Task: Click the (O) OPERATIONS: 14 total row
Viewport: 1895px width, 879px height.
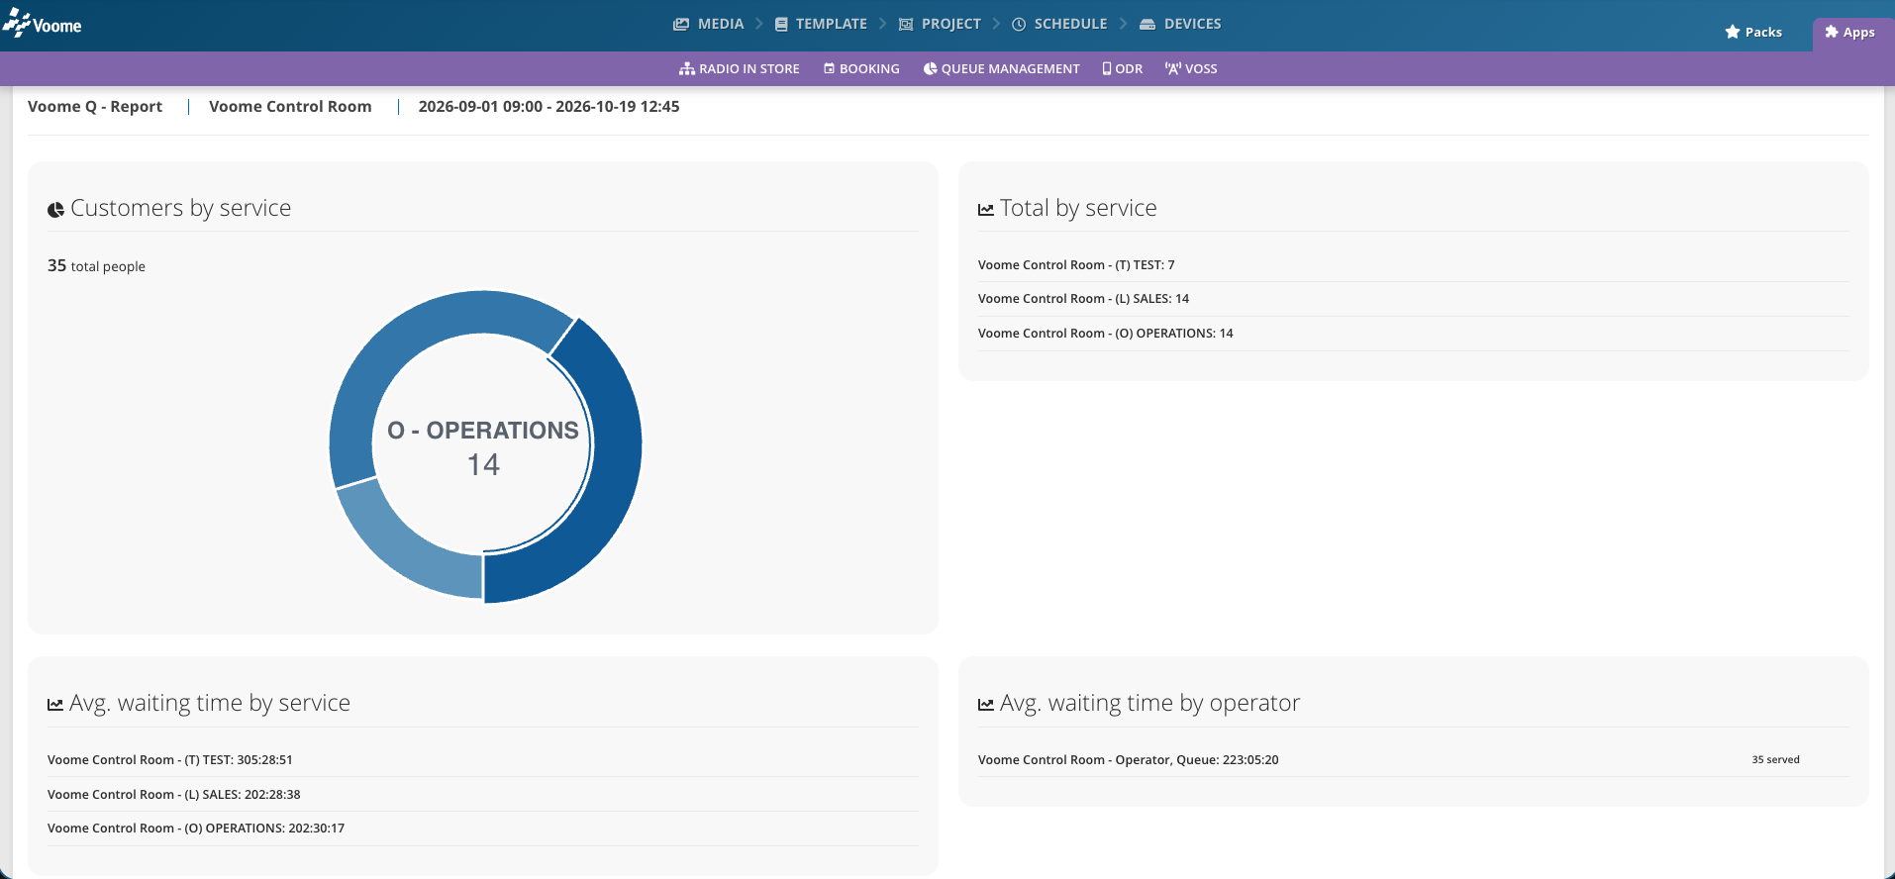Action: 1414,334
